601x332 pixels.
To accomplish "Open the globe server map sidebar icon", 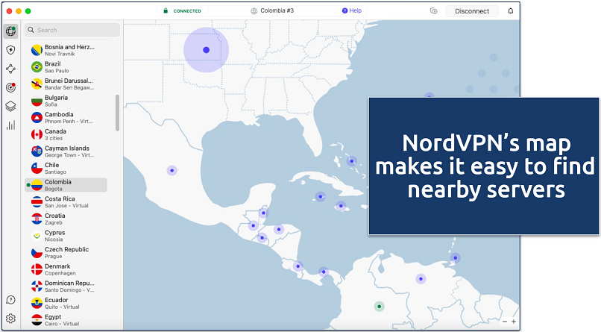I will tap(10, 31).
